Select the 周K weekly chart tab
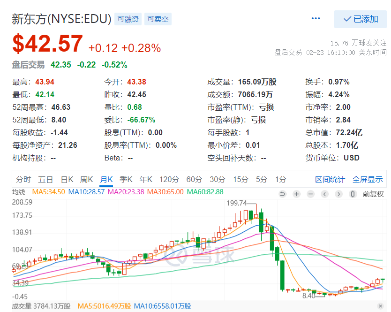The width and height of the screenshot is (391, 312). pyautogui.click(x=86, y=179)
